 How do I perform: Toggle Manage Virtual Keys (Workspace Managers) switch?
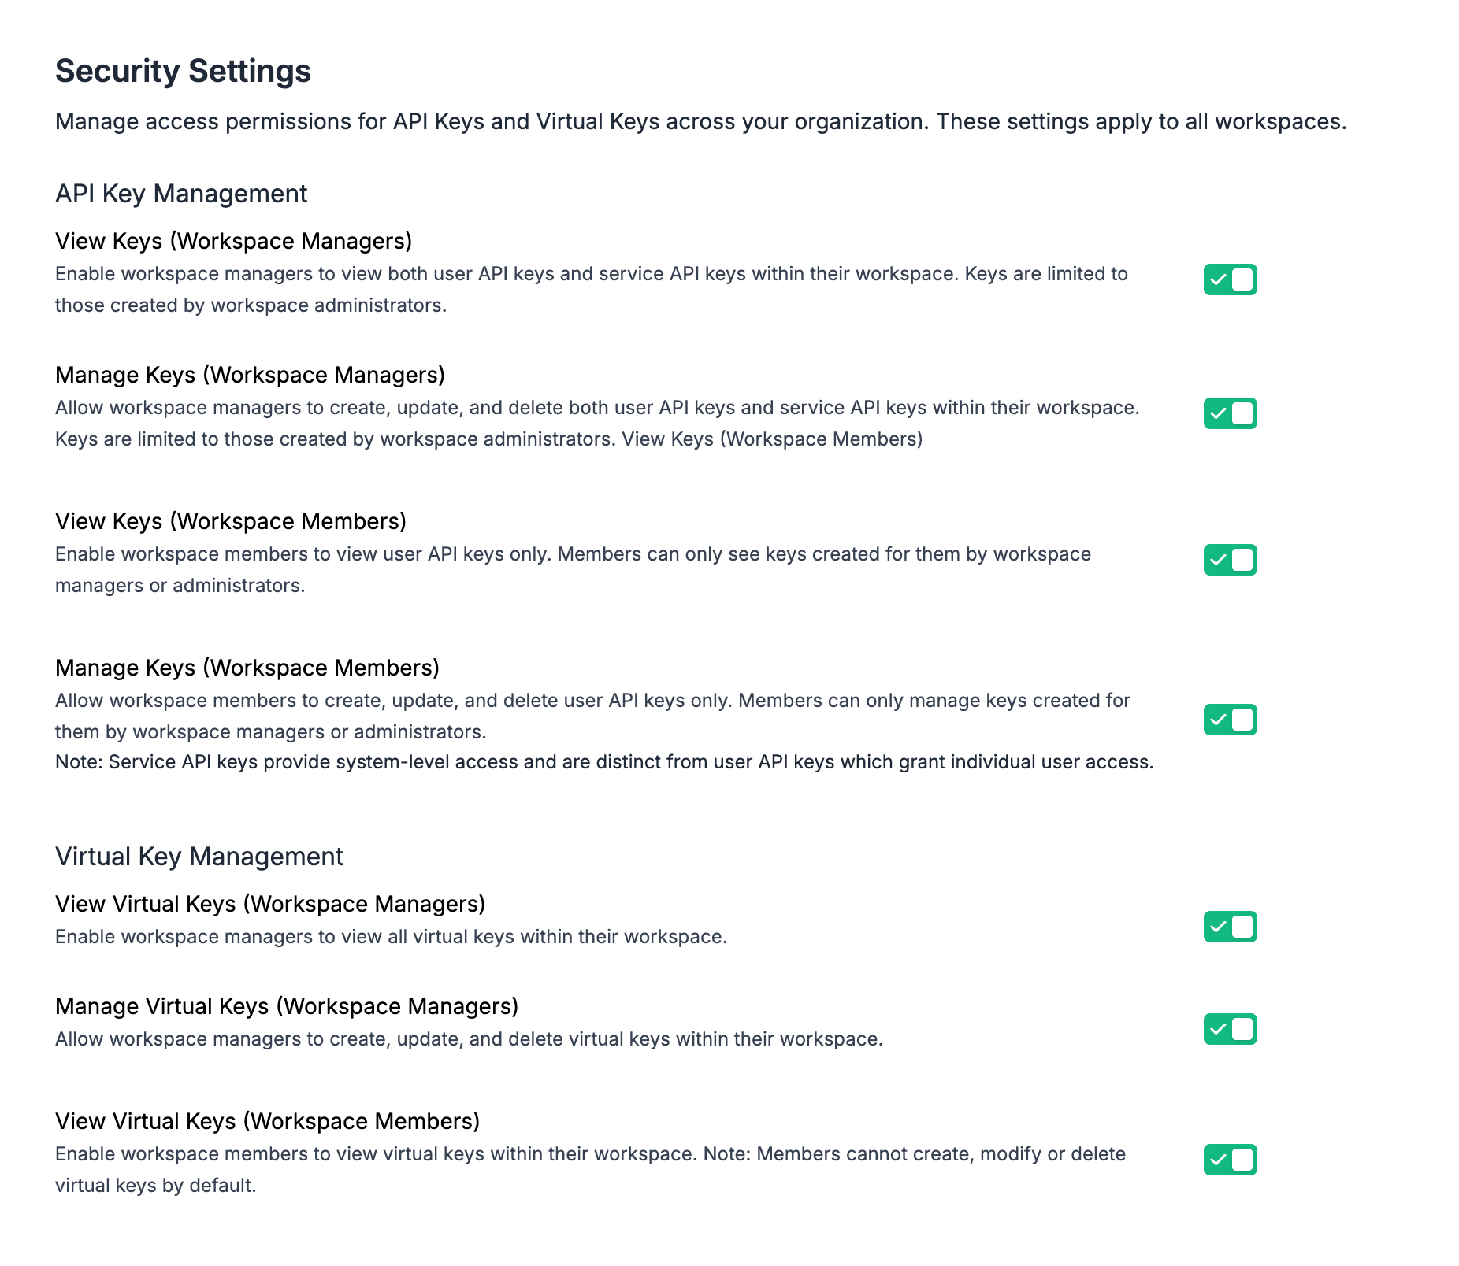pos(1230,1029)
